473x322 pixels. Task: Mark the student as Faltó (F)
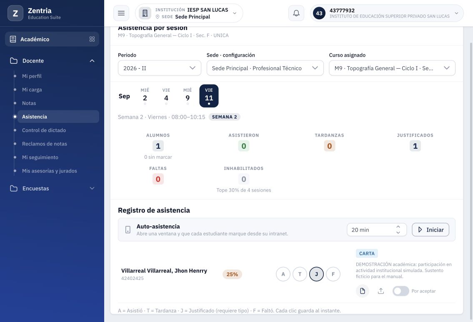pyautogui.click(x=333, y=274)
